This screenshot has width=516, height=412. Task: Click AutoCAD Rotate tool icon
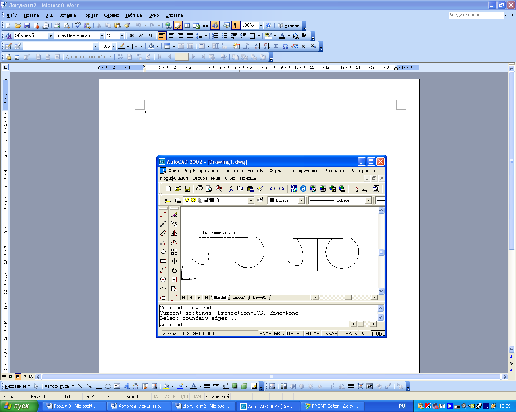174,270
